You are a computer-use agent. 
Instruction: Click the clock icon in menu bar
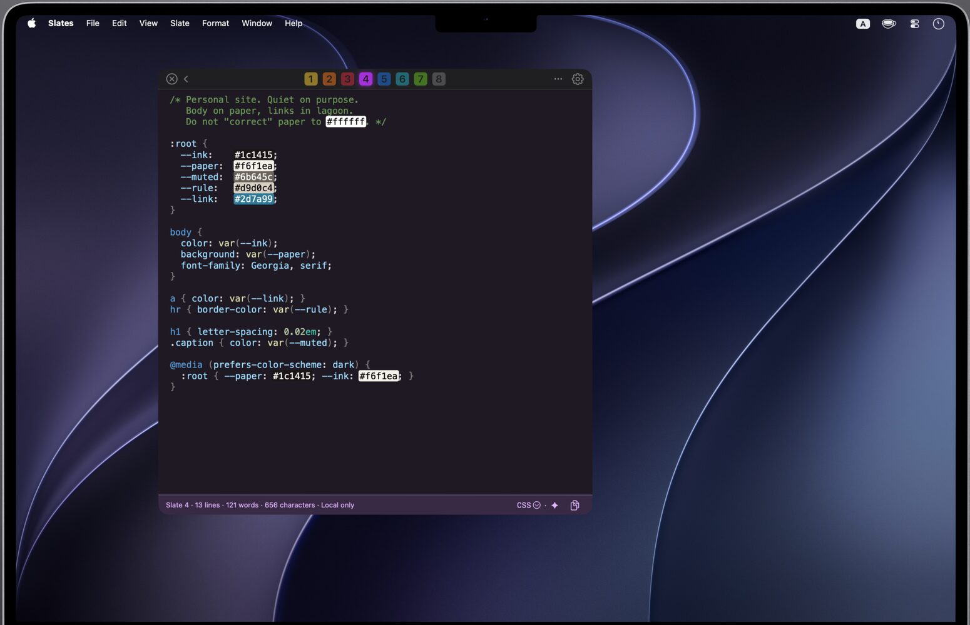[x=938, y=24]
